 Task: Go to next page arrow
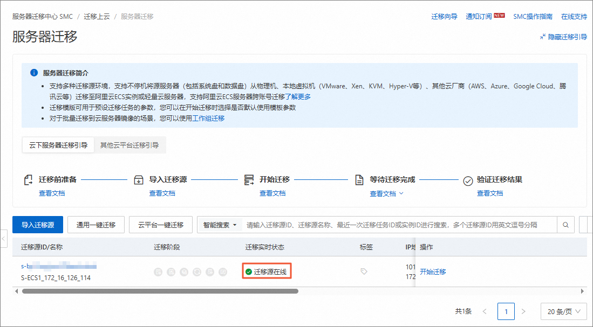523,311
